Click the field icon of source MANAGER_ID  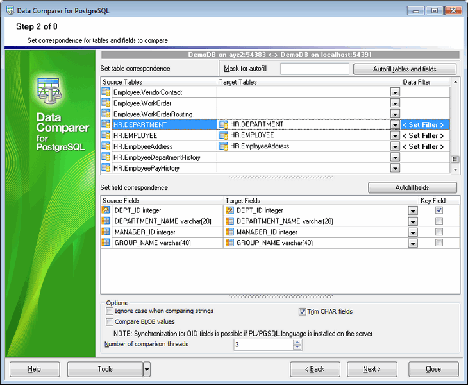coord(106,232)
